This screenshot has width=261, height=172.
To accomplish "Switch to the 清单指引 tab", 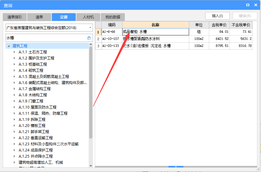I will (x=15, y=17).
